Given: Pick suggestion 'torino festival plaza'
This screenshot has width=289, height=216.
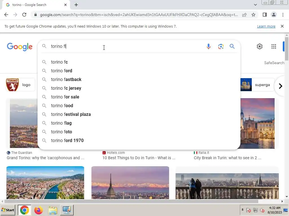Looking at the screenshot, I should coord(139,114).
